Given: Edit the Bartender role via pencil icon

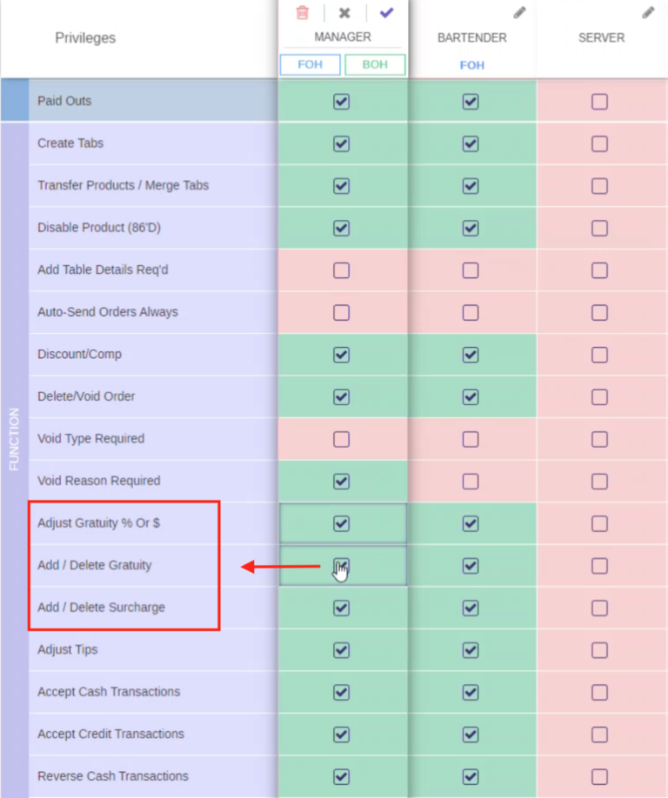Looking at the screenshot, I should tap(519, 11).
